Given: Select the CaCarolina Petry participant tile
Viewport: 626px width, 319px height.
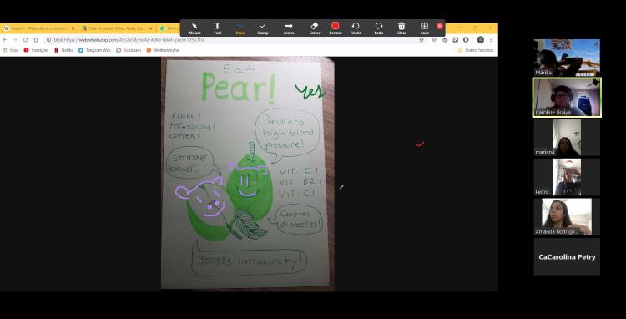Looking at the screenshot, I should click(567, 256).
